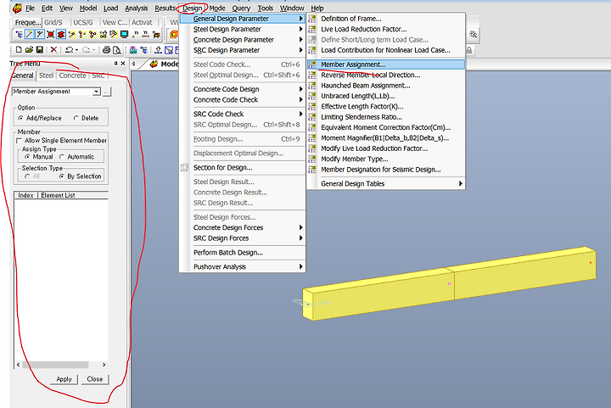
Task: Click the element number 'n' icon
Action: [x=145, y=34]
